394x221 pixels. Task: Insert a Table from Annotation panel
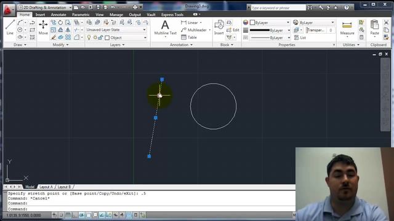pos(189,37)
